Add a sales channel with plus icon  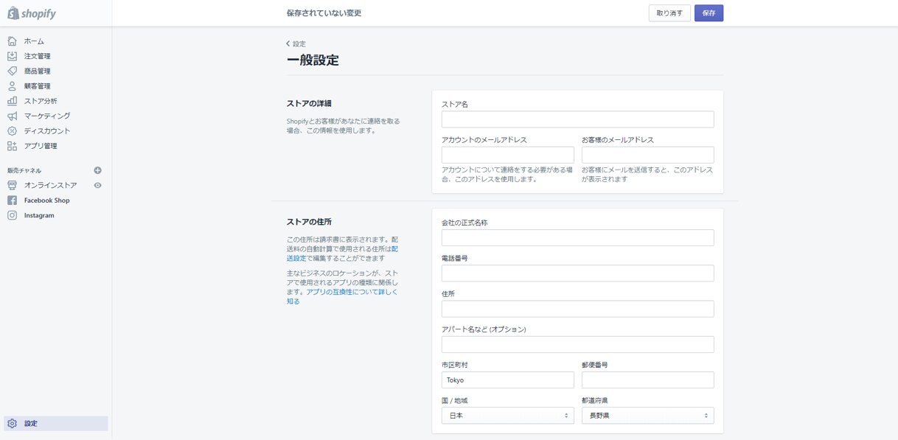point(97,170)
